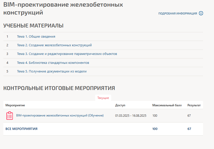This screenshot has height=149, width=214.
Task: Click the КОНТРОЛЬНЫЕ ИТОГОВЫЕ МЕРОПРИЯТИЯ heading
Action: tap(59, 88)
